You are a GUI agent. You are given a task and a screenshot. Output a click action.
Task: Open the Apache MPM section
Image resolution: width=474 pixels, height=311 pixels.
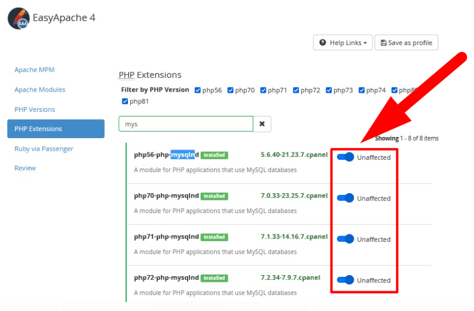click(35, 70)
